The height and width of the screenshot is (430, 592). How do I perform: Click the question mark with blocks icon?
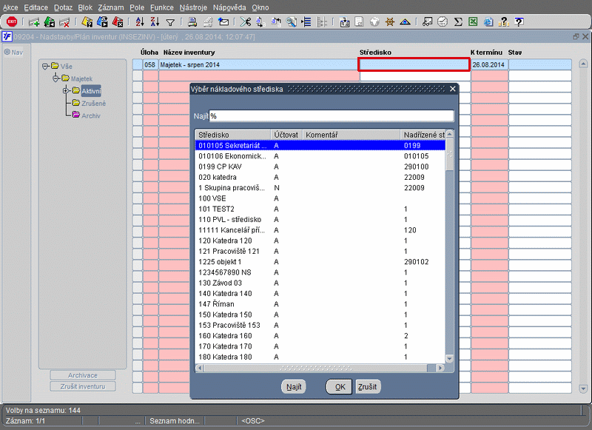tap(504, 22)
